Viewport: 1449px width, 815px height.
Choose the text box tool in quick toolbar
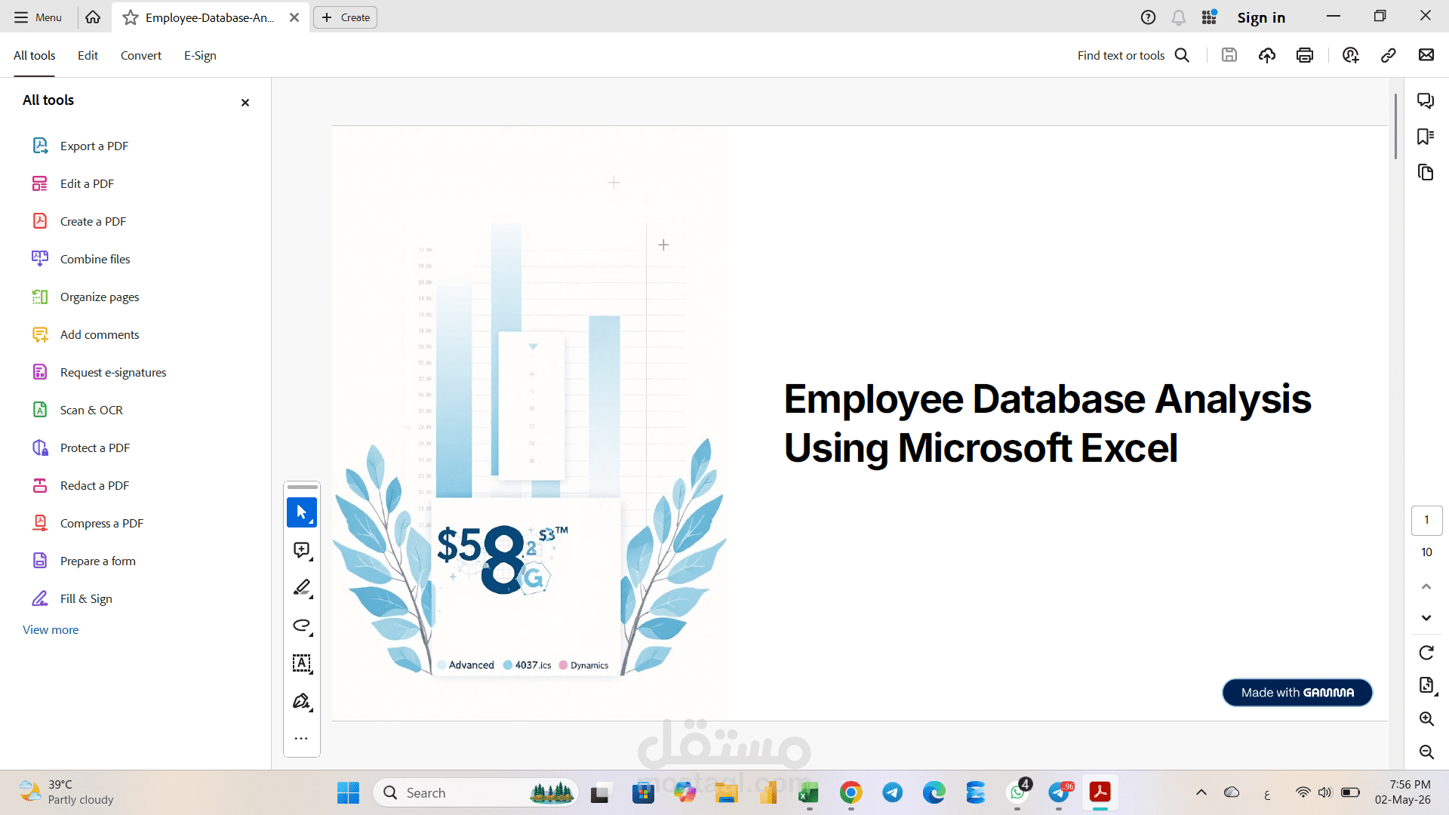302,663
